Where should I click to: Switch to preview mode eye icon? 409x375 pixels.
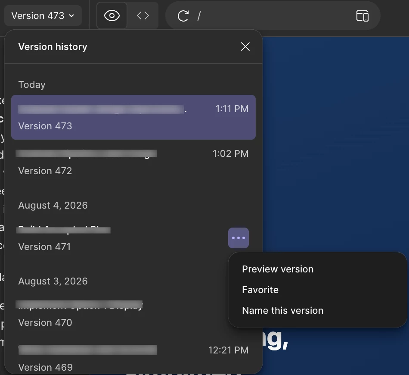112,16
